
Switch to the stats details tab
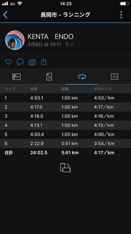pos(49,77)
